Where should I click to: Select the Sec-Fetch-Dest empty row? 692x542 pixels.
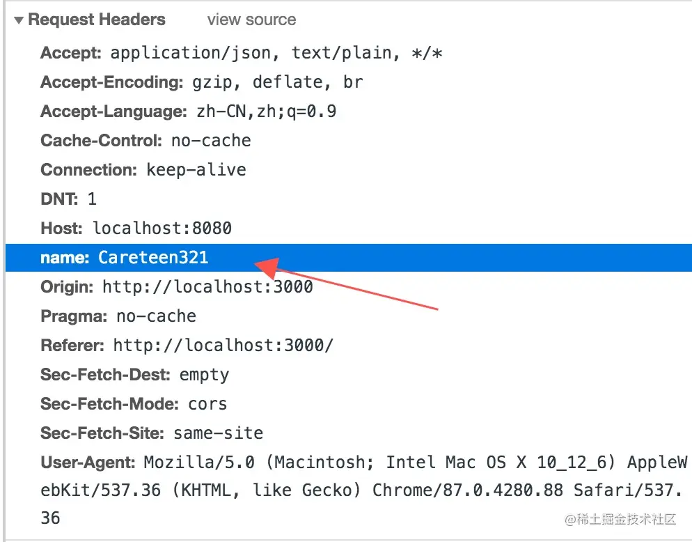[x=135, y=375]
